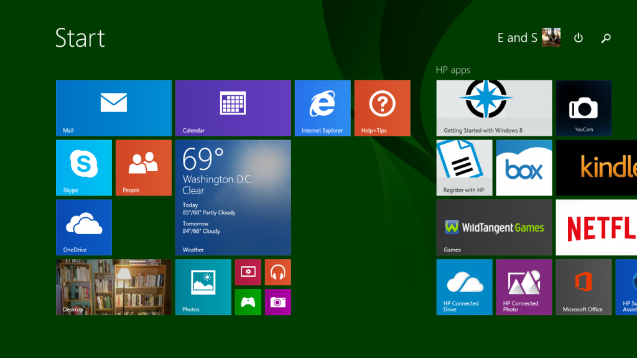Click the Search magnifier button
The width and height of the screenshot is (637, 358).
click(606, 38)
